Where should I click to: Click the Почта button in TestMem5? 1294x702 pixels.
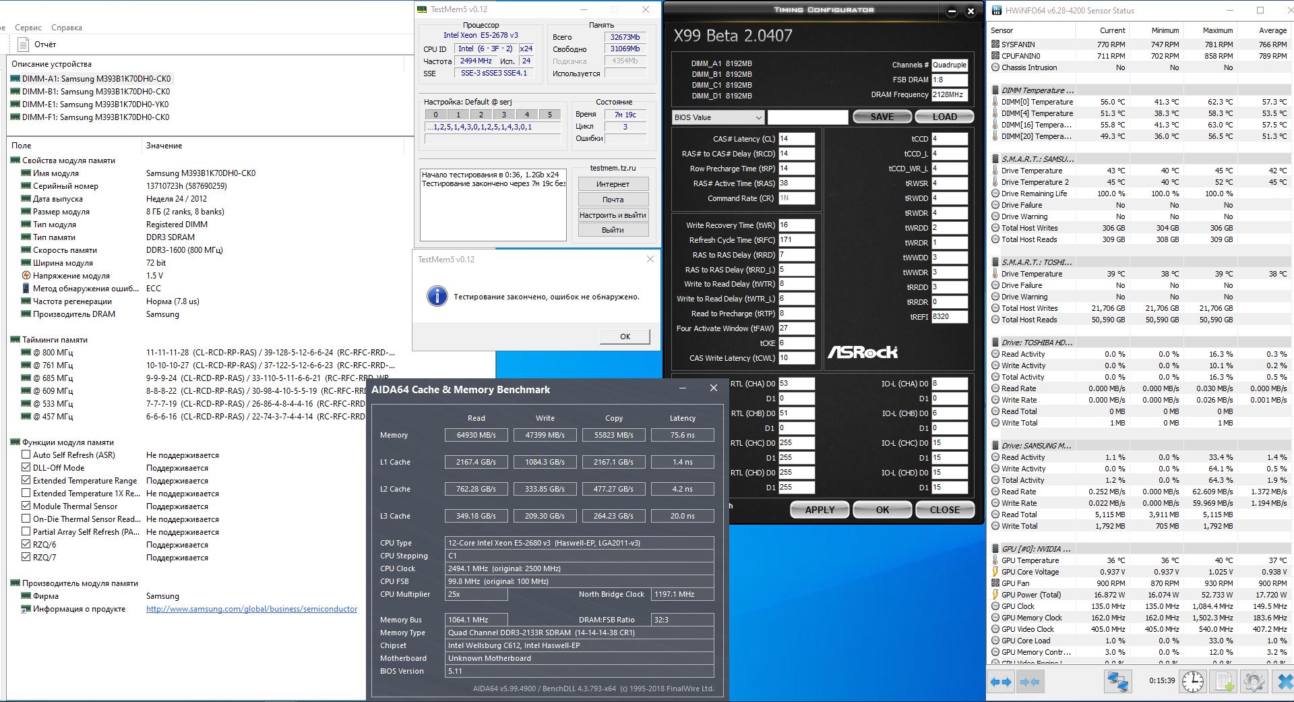[613, 200]
